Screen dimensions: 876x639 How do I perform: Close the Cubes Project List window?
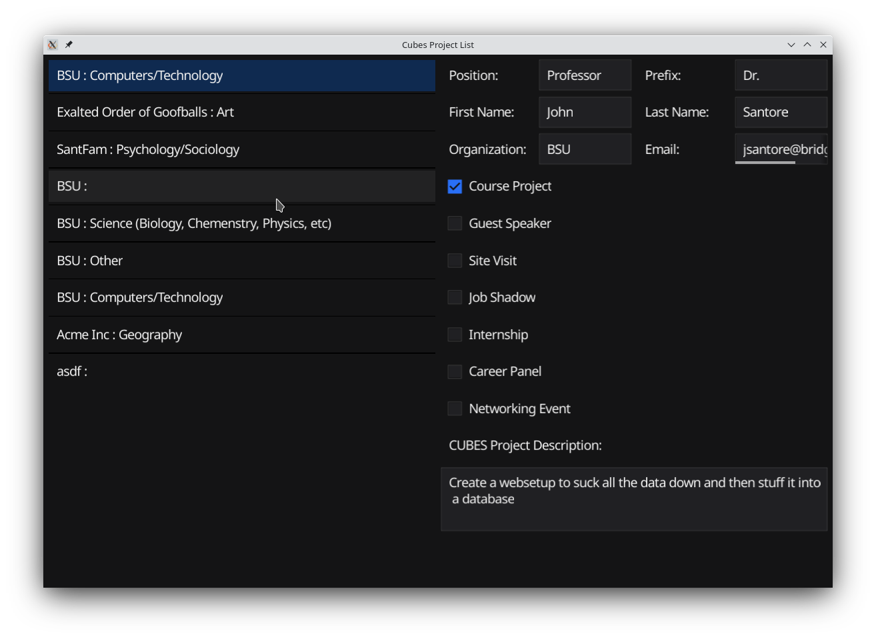(823, 45)
